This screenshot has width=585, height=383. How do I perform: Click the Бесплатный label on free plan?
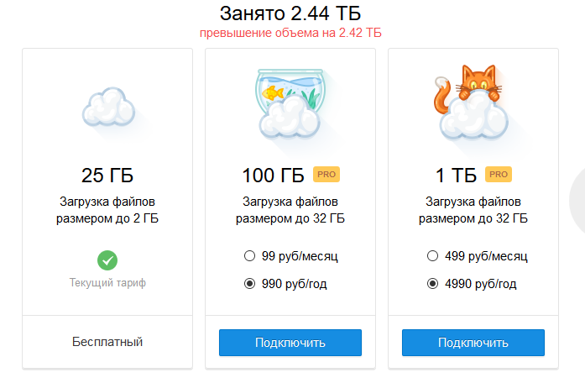(107, 342)
